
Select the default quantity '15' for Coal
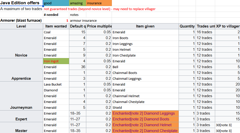point(78,32)
